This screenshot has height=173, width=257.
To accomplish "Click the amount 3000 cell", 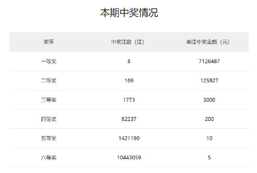I will coord(209,100).
